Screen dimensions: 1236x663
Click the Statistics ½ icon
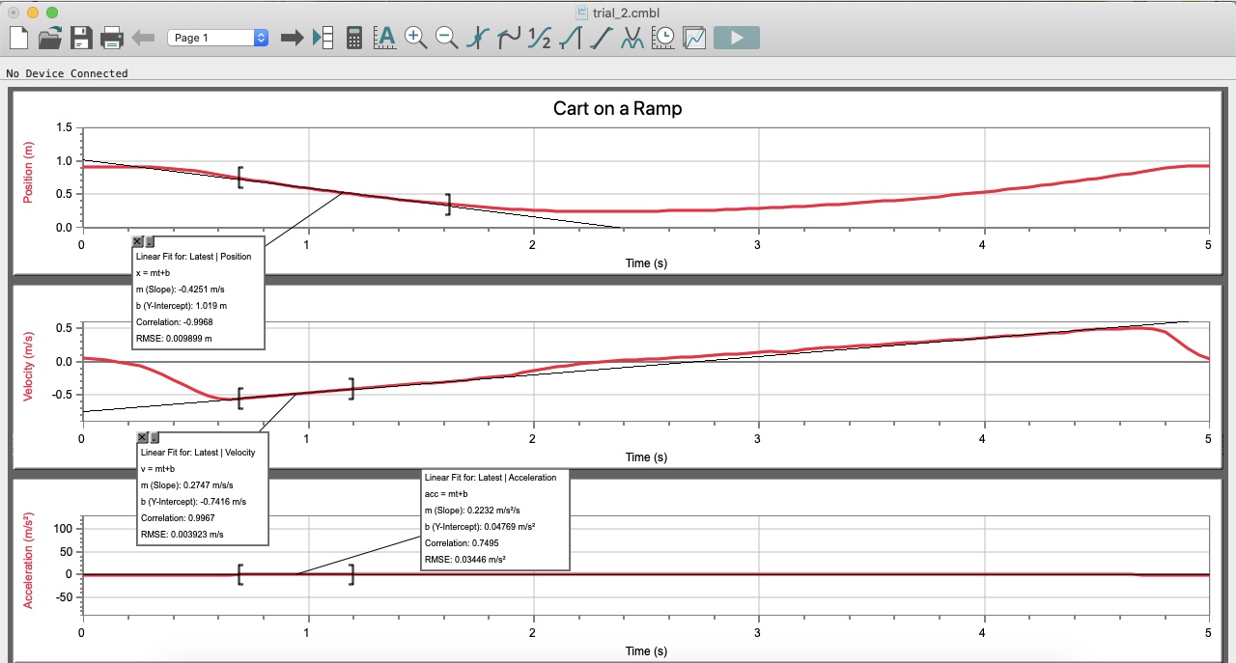540,38
